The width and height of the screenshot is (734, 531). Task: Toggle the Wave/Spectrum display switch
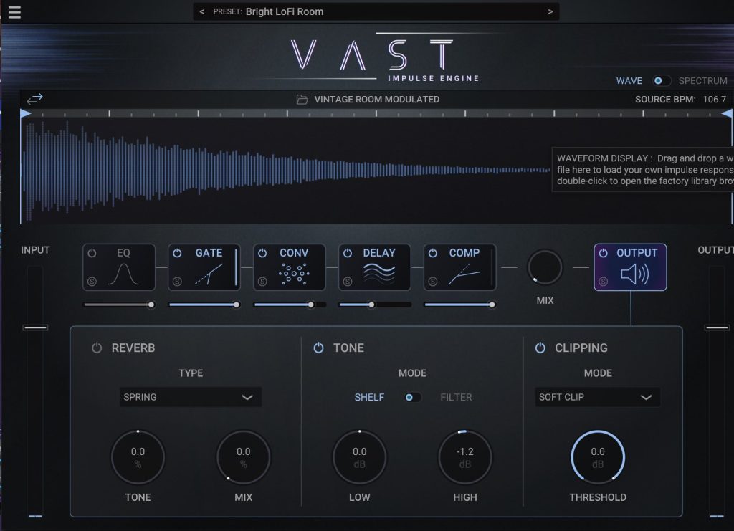click(x=662, y=81)
